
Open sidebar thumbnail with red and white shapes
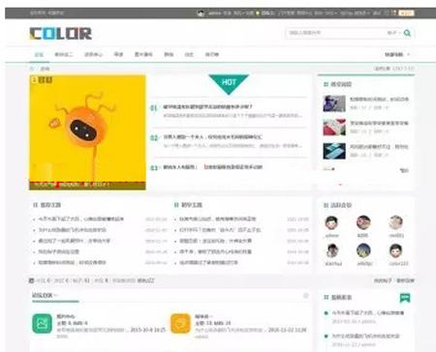[x=334, y=128]
